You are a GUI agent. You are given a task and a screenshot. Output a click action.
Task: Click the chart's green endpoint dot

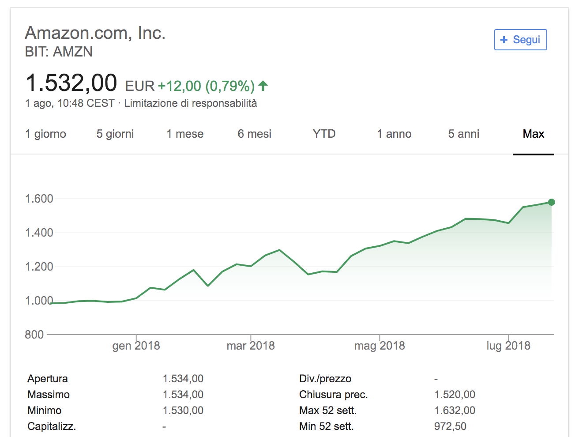pyautogui.click(x=551, y=202)
